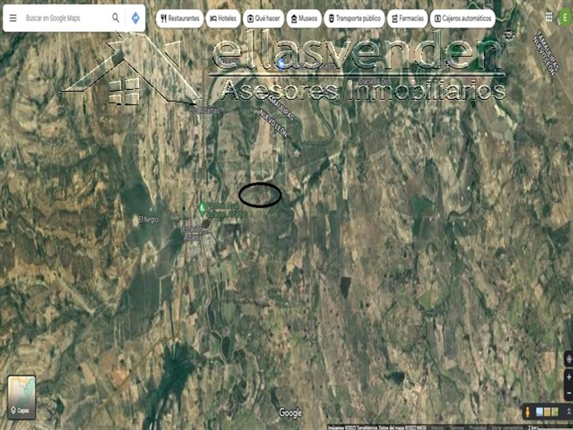Select the Museos category chip
The width and height of the screenshot is (573, 430).
[x=304, y=18]
